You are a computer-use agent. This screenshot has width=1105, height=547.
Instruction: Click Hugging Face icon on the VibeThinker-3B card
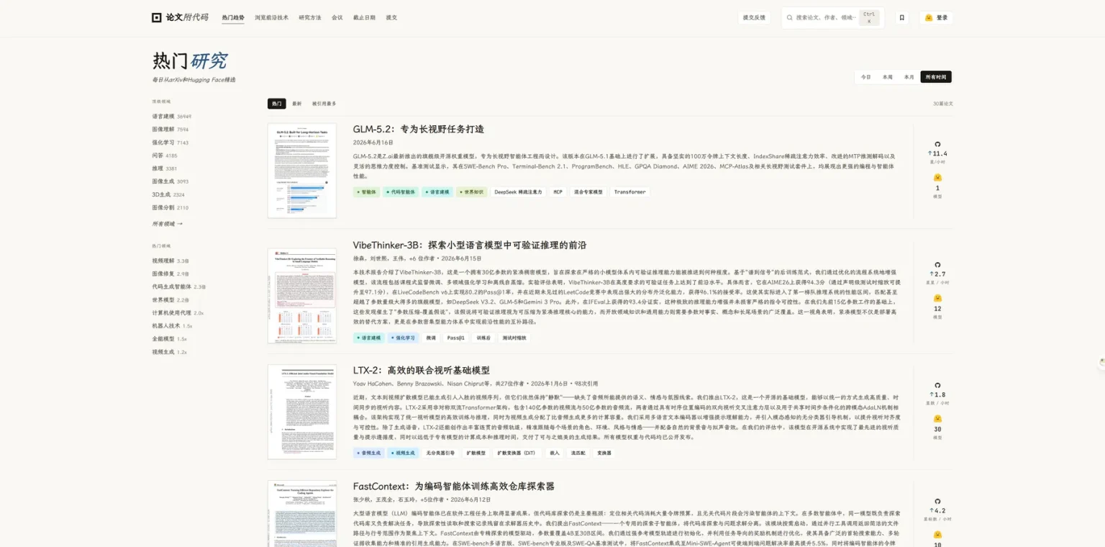click(937, 298)
